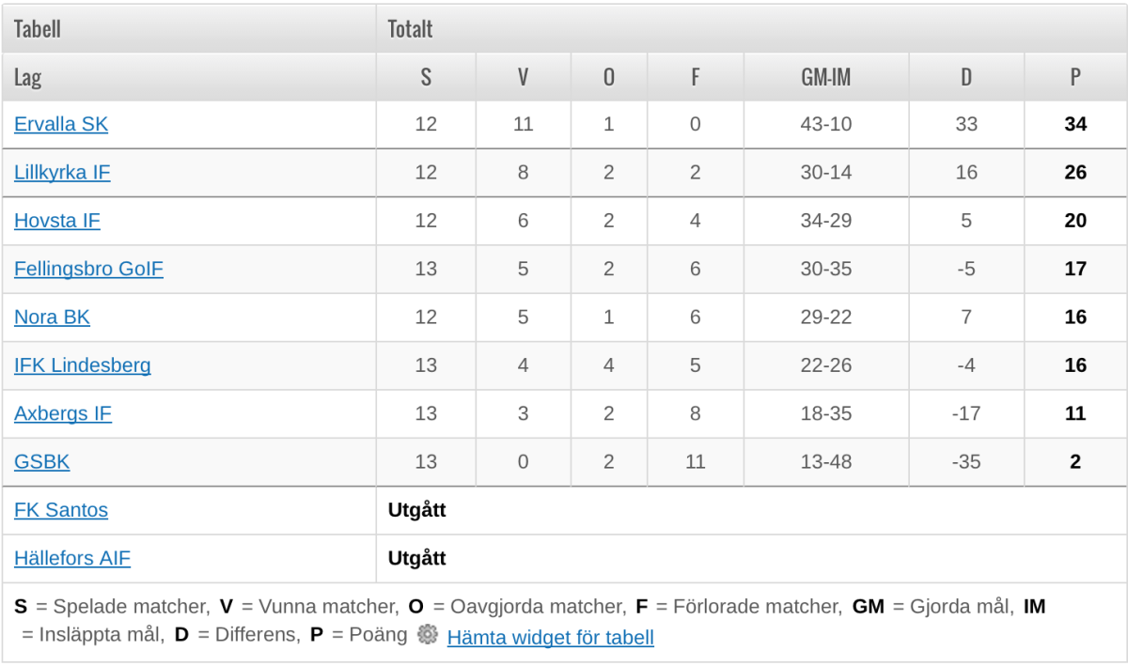
Task: Select the Totalt header tab
Action: [x=751, y=28]
